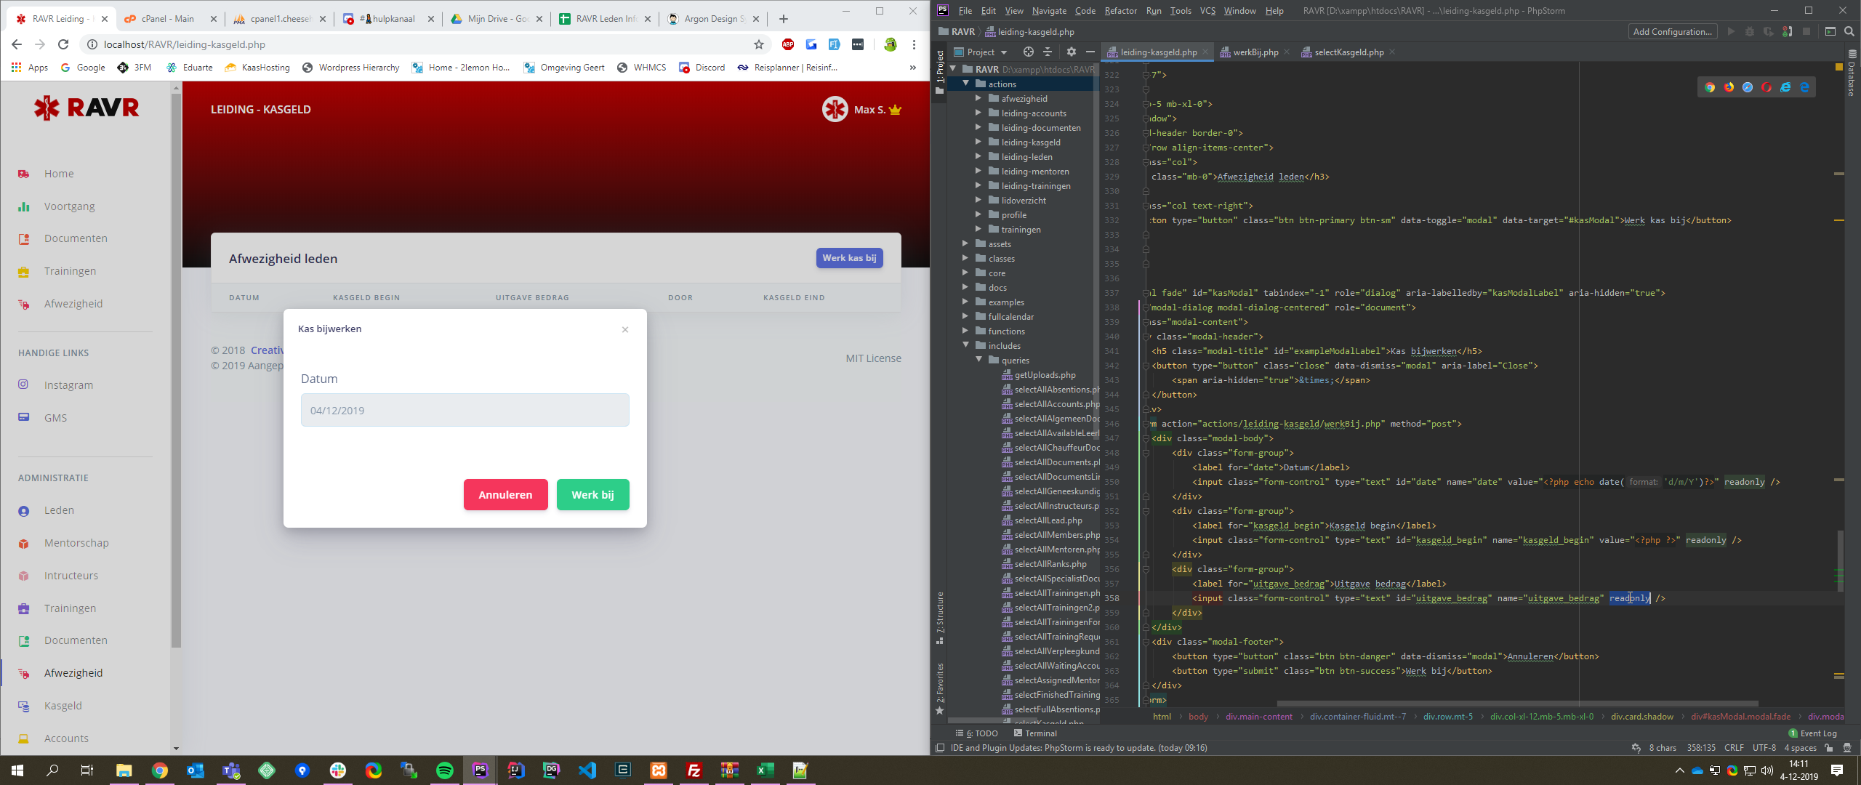
Task: Expand the leiding-kasgeld folder under actions
Action: (x=978, y=142)
